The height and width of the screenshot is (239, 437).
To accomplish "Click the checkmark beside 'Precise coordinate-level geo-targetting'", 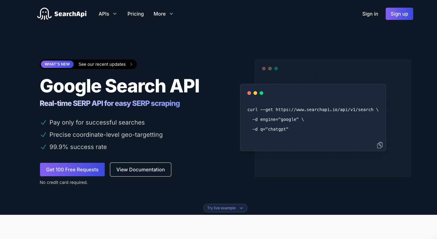I will pyautogui.click(x=43, y=135).
